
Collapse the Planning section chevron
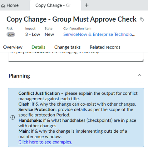pos(140,75)
